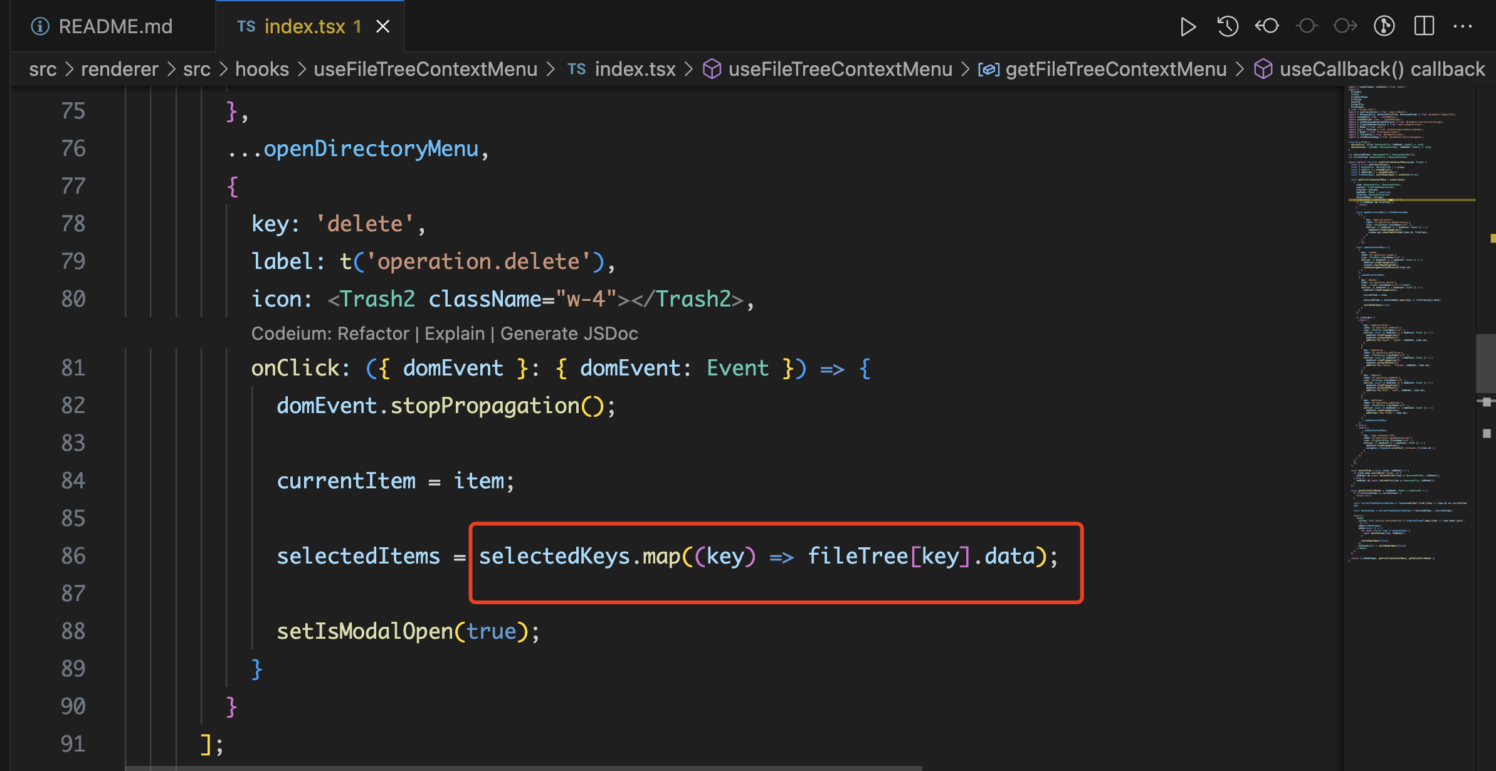Click the Explain code lens link
Screen dimensions: 1496x771
point(453,333)
